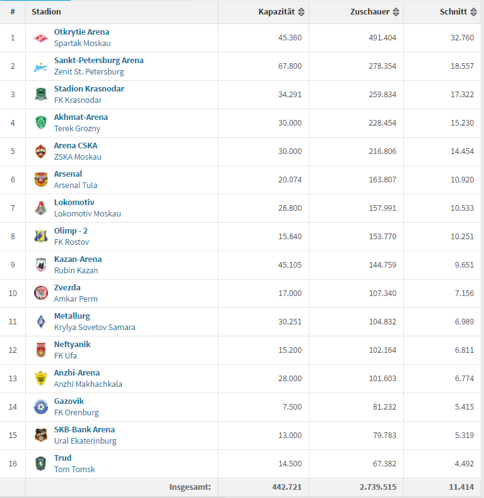This screenshot has height=498, width=484.
Task: Sort table by Zuschauer arrows
Action: (396, 12)
